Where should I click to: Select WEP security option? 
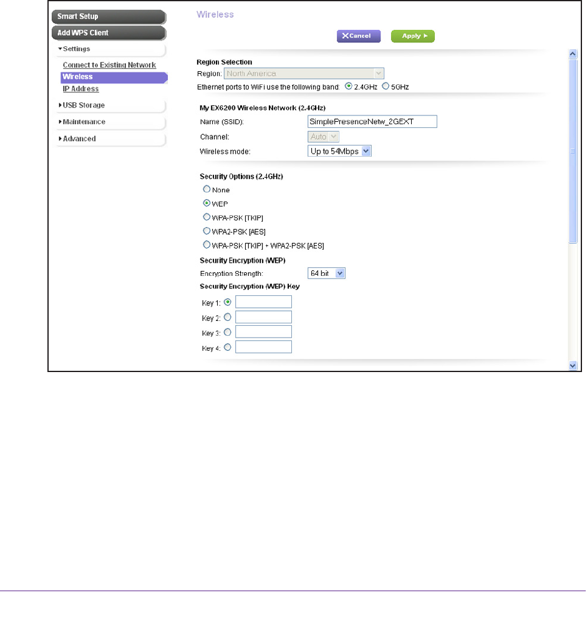(206, 203)
